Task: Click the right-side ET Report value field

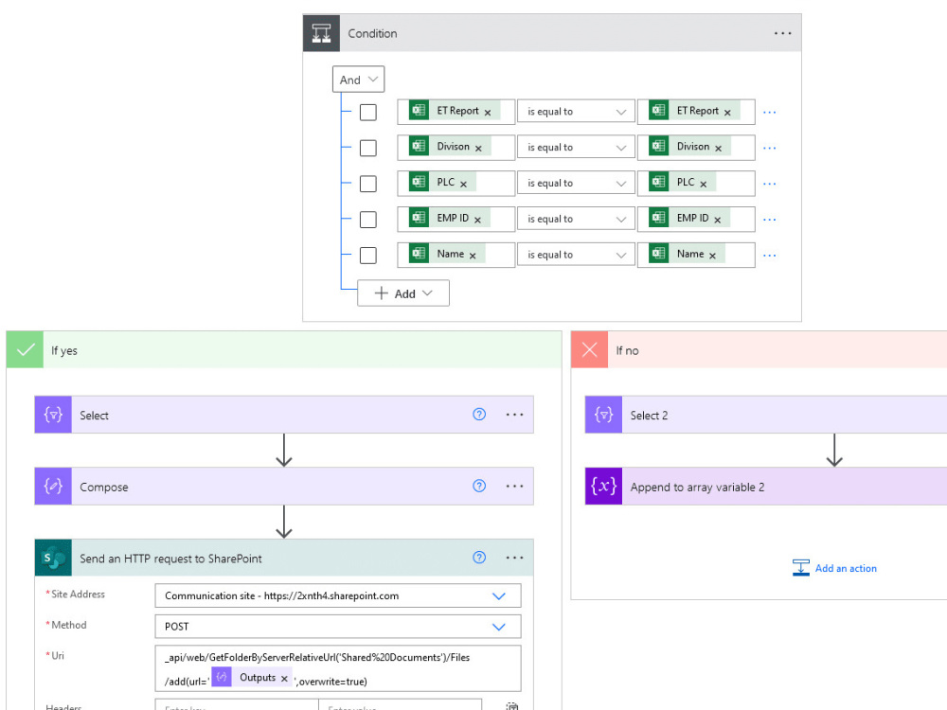Action: pos(696,112)
